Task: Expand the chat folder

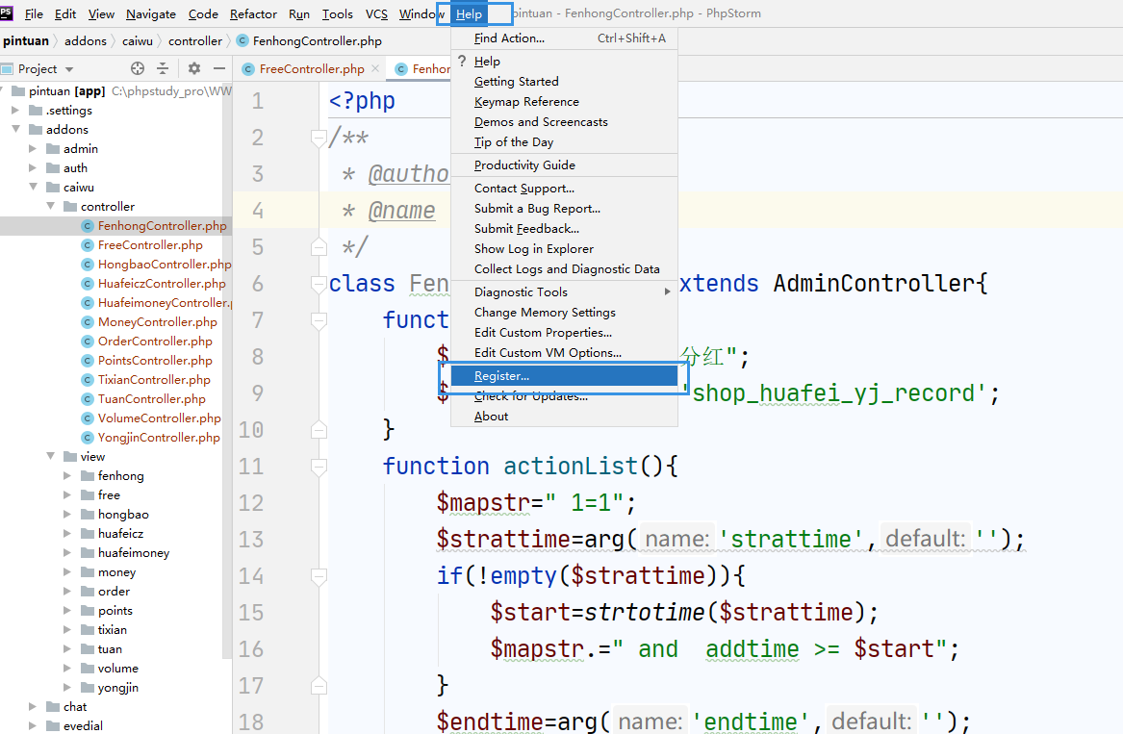Action: click(32, 707)
